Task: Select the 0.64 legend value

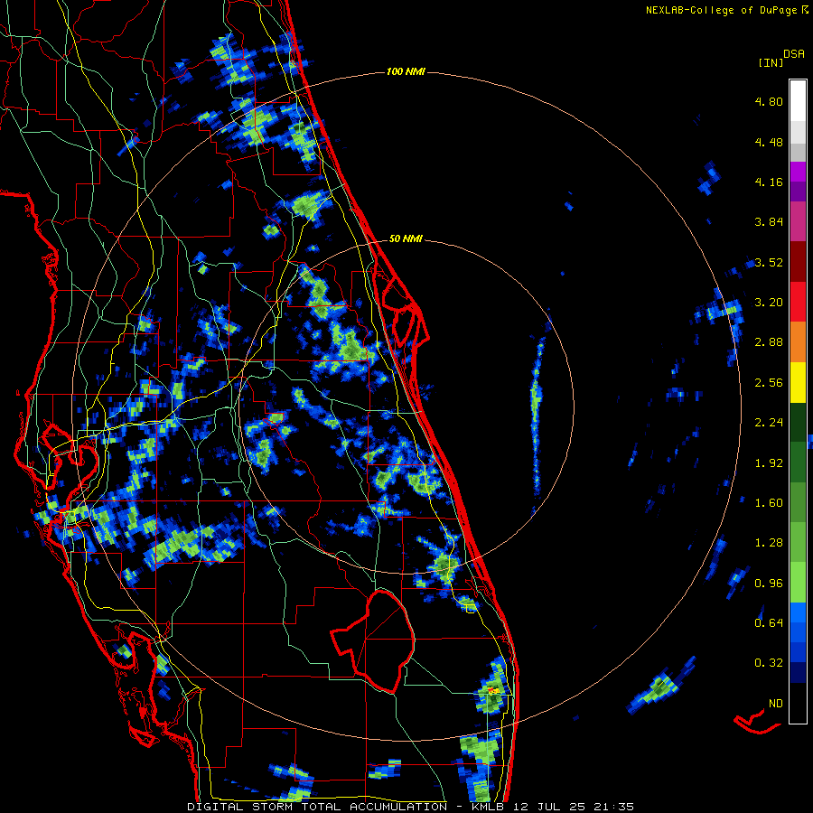Action: point(769,623)
